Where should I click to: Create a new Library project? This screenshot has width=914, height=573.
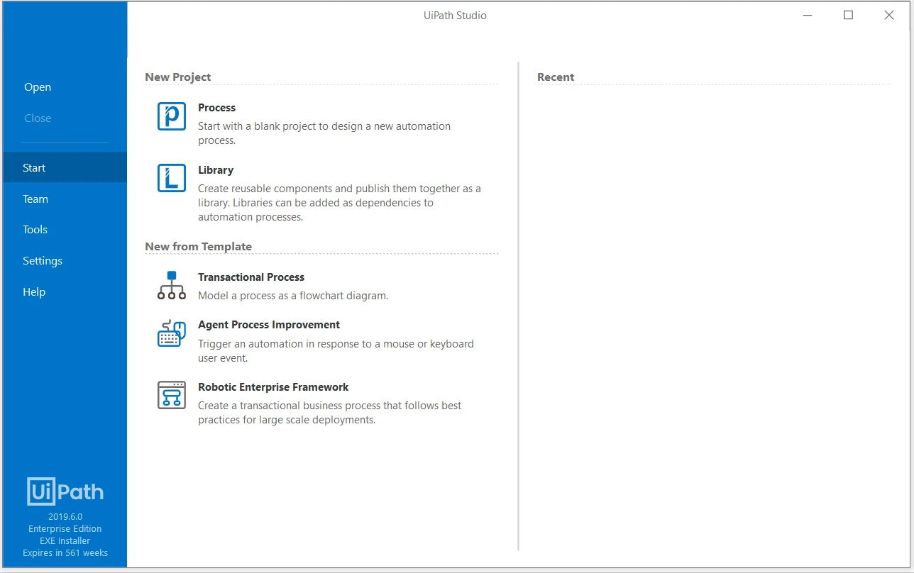pyautogui.click(x=216, y=170)
